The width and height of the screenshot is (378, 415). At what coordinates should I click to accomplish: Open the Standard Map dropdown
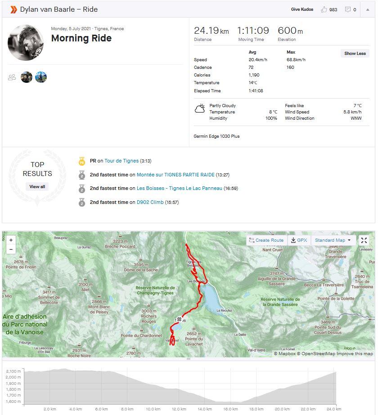click(333, 240)
